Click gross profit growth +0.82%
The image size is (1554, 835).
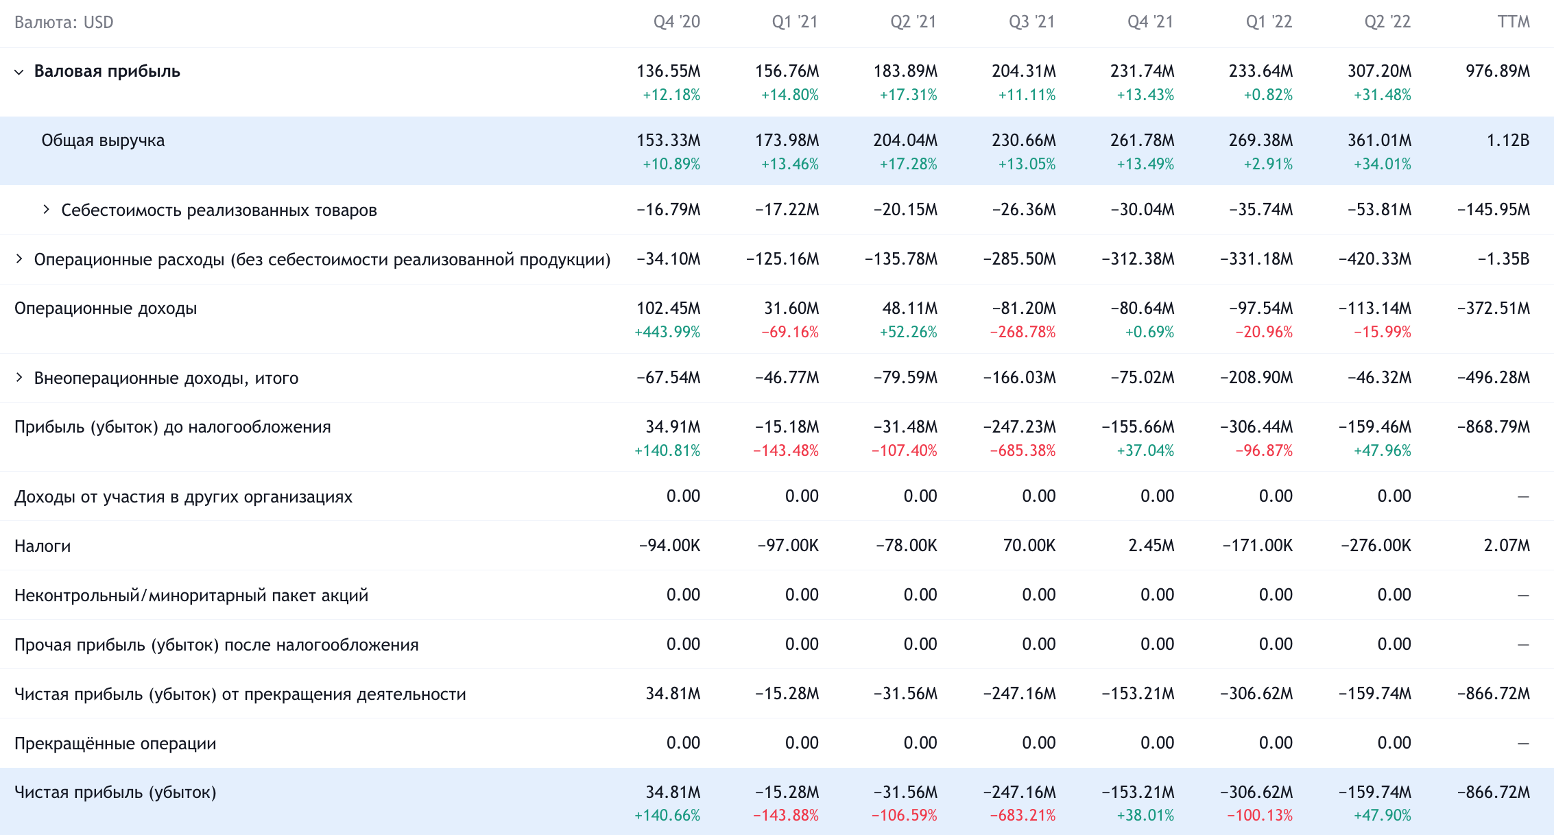click(1268, 95)
